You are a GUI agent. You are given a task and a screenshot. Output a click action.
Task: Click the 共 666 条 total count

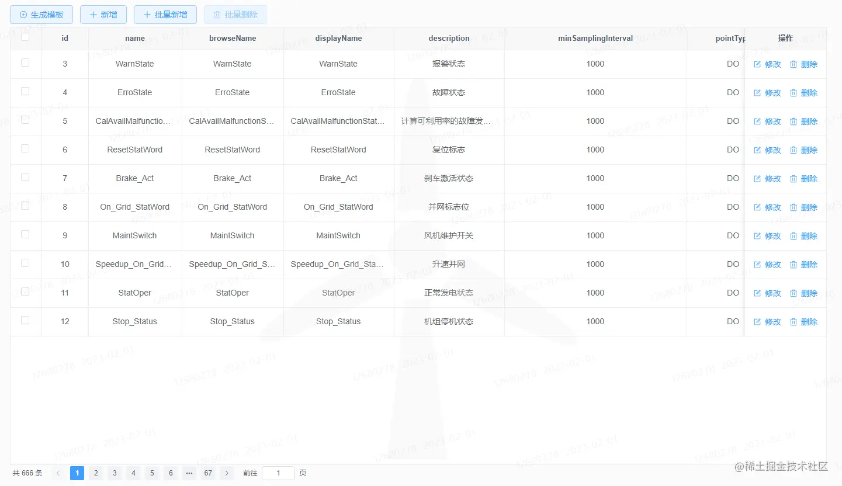point(27,473)
